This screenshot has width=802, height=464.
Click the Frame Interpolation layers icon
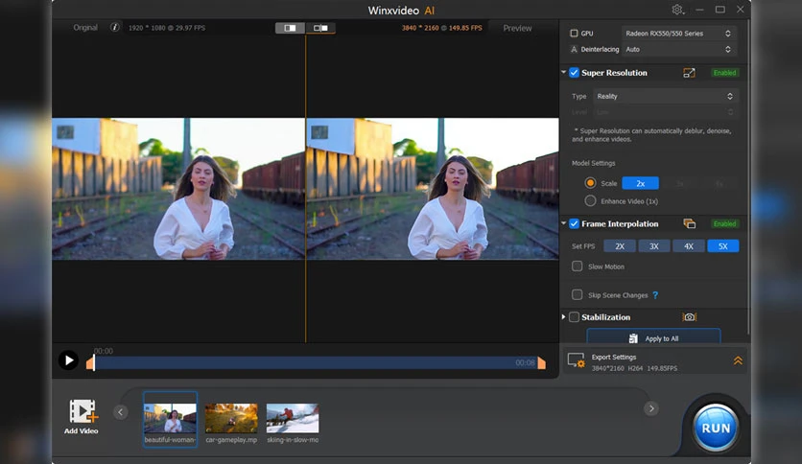689,223
